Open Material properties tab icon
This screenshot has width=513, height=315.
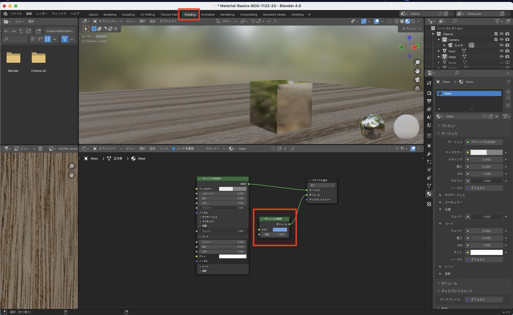click(429, 194)
